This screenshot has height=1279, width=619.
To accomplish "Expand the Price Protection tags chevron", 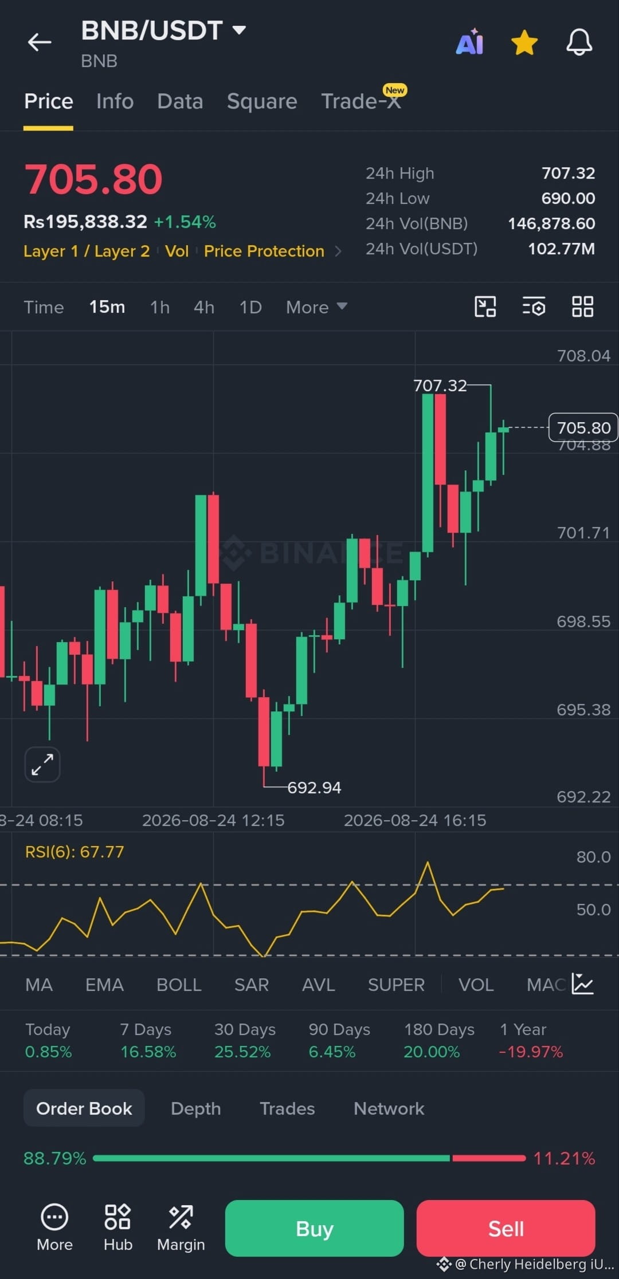I will pos(338,251).
